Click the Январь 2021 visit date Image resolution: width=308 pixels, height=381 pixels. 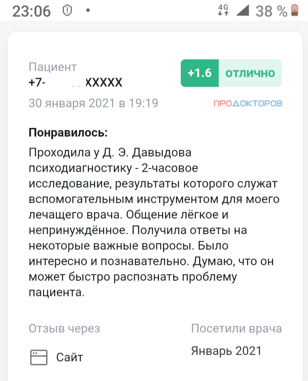pyautogui.click(x=226, y=351)
